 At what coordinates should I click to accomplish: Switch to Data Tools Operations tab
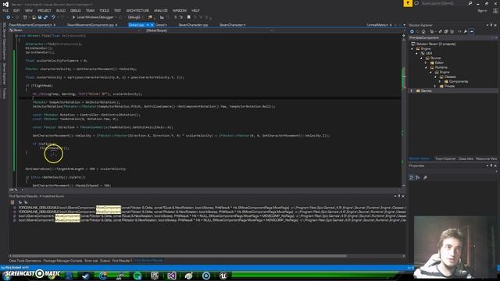click(x=25, y=261)
